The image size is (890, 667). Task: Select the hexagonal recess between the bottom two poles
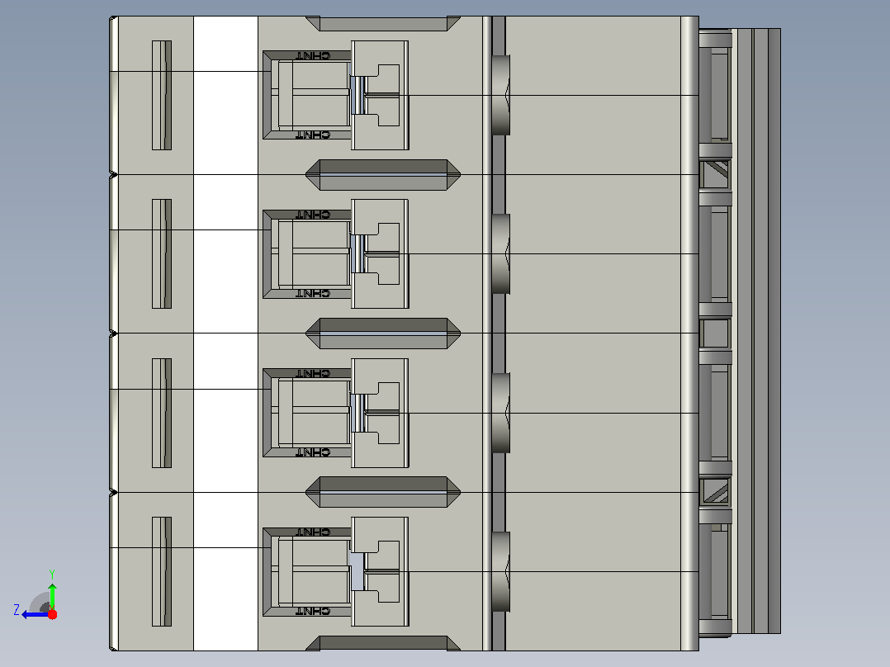tap(383, 492)
